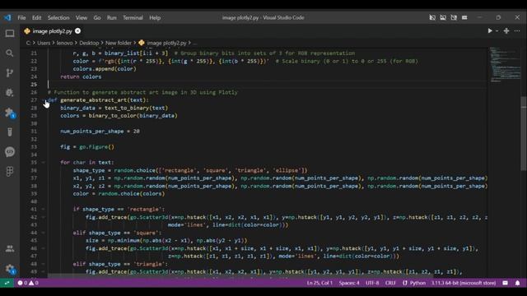527x296 pixels.
Task: Toggle the primary side bar layout icon
Action: (432, 17)
